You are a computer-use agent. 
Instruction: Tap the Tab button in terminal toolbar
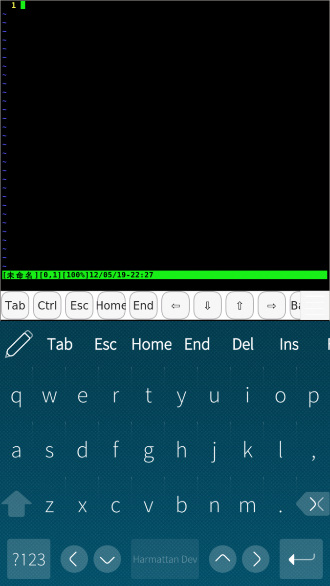coord(15,306)
